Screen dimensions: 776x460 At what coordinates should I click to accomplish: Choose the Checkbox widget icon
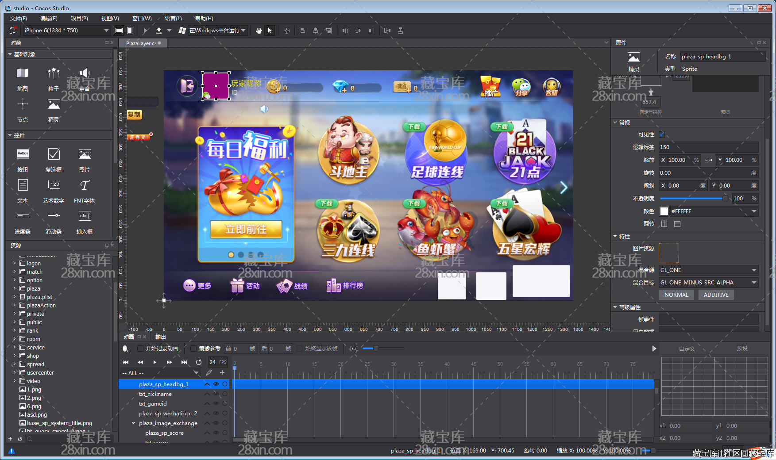[x=54, y=154]
